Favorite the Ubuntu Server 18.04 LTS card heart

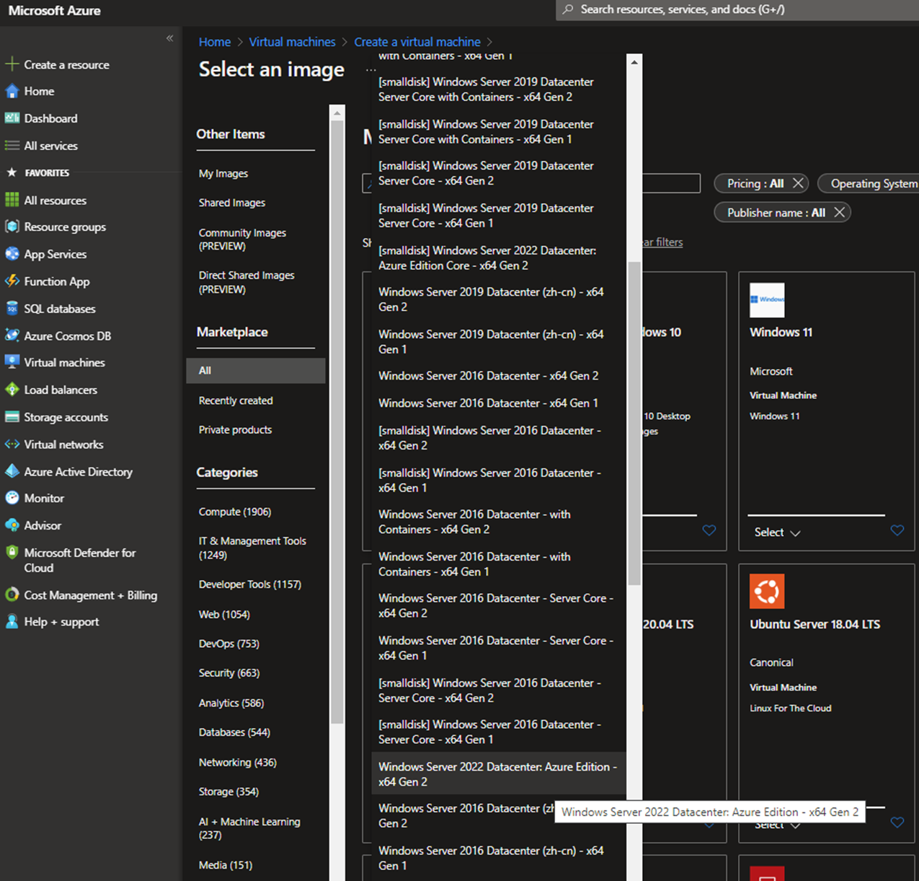897,823
